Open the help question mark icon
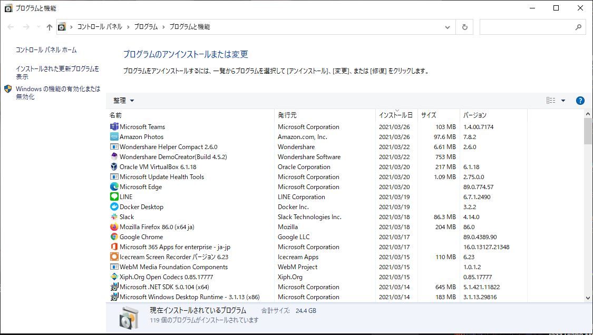Screen dimensions: 593x335 (580, 101)
